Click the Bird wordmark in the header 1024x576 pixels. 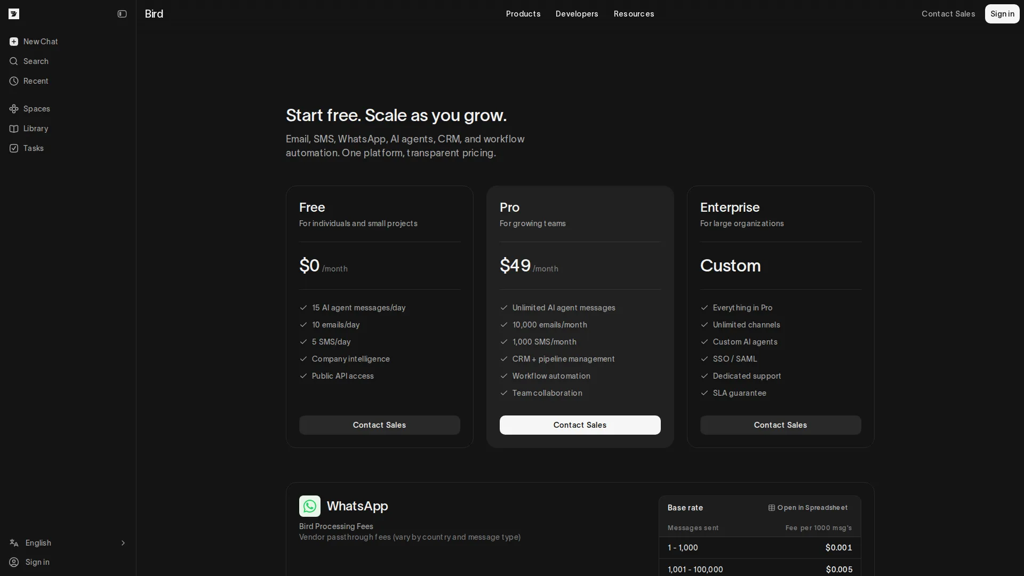point(154,14)
